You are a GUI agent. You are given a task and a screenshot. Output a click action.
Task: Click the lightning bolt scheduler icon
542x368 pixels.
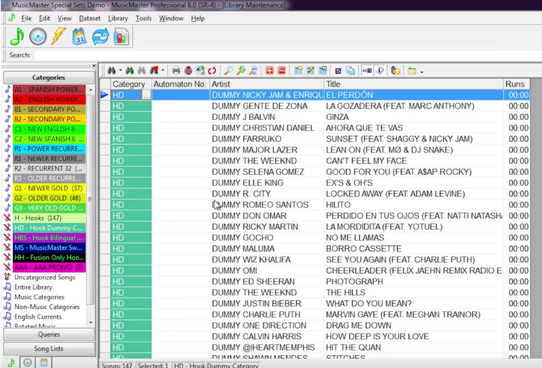(x=58, y=37)
